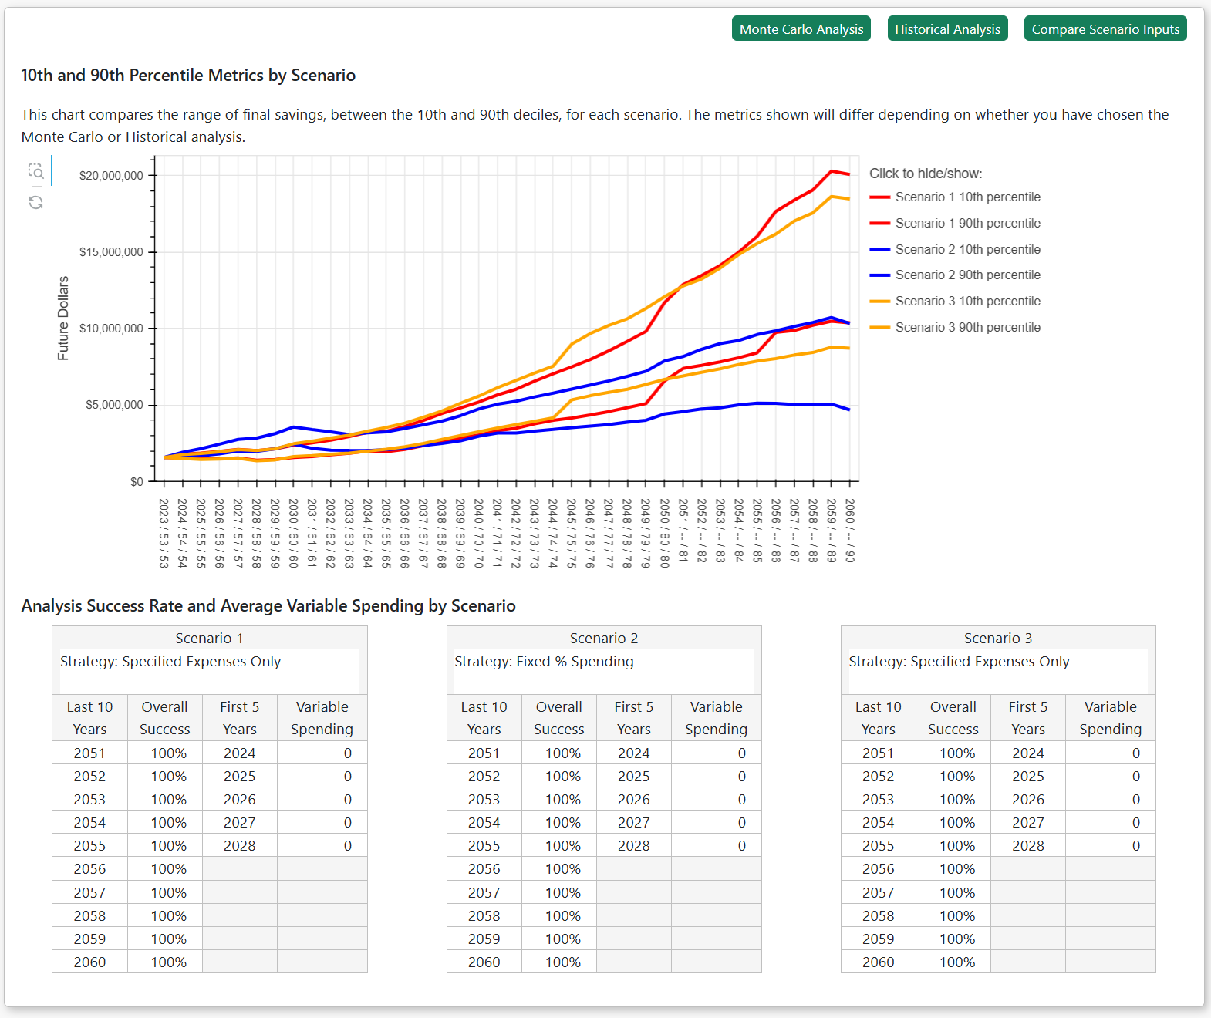Click the $20,000,000 y-axis label
This screenshot has height=1018, width=1211.
coord(111,176)
